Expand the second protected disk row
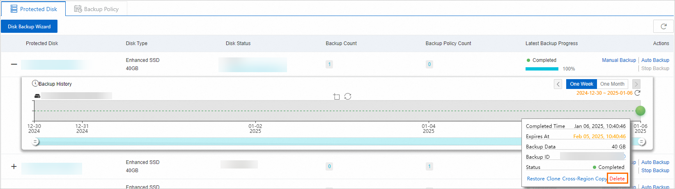675x189 pixels. point(14,166)
